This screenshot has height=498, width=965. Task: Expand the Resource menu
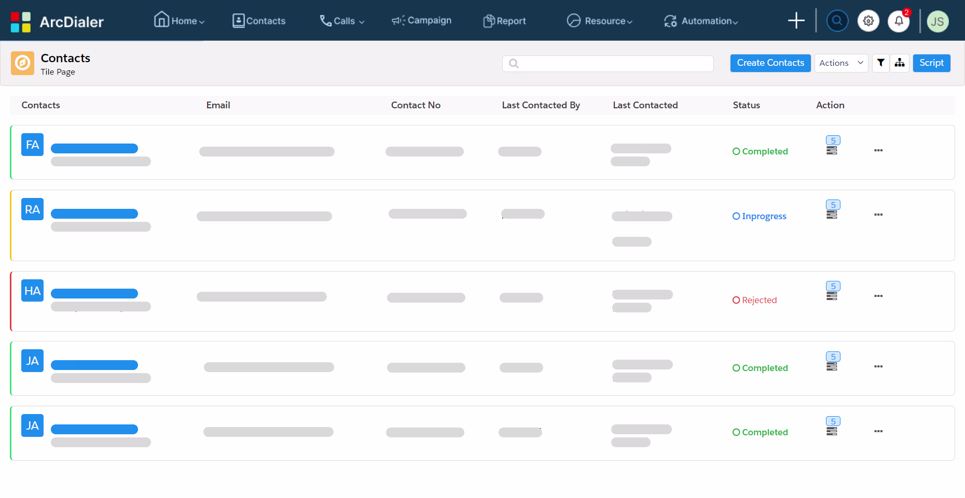pos(600,21)
